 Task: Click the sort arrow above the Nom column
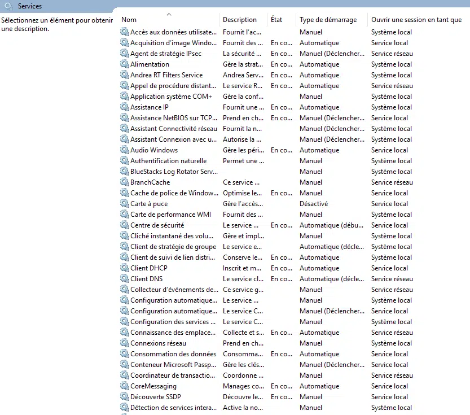coord(169,14)
